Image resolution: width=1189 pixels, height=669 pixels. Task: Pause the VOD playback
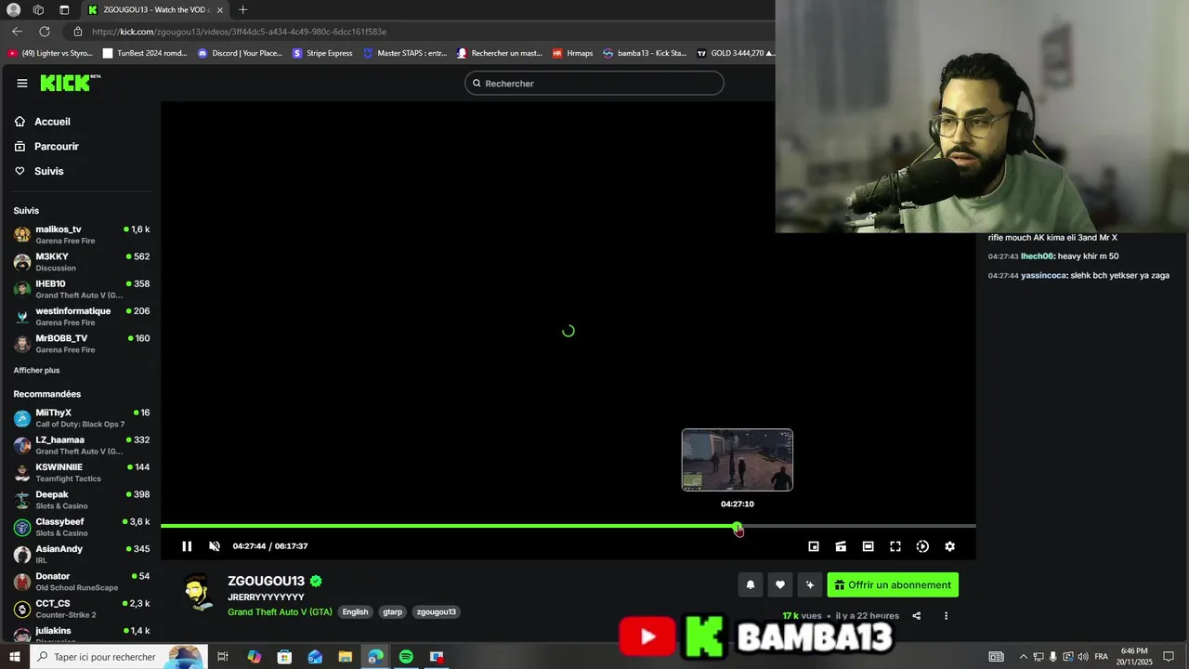click(x=187, y=546)
